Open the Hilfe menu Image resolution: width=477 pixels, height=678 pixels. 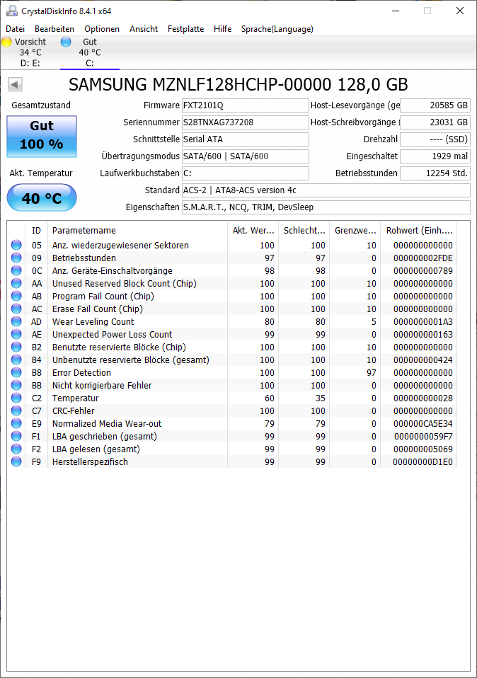[x=223, y=29]
